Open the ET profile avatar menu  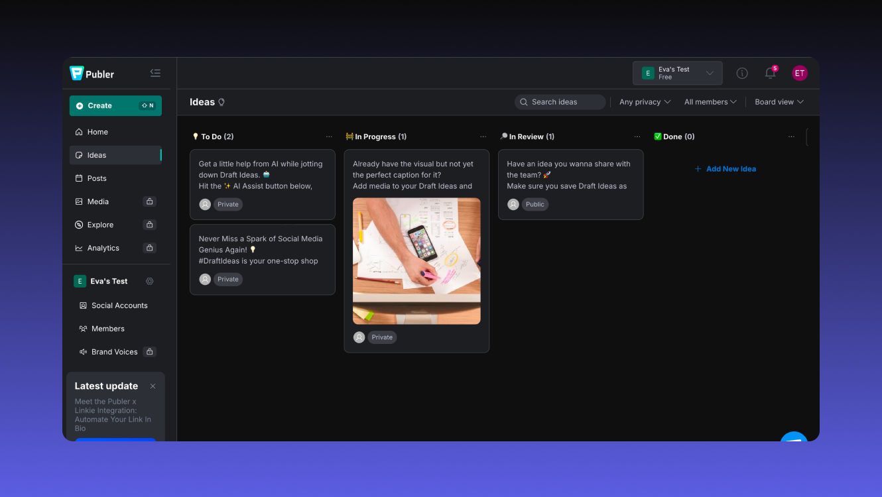point(800,73)
